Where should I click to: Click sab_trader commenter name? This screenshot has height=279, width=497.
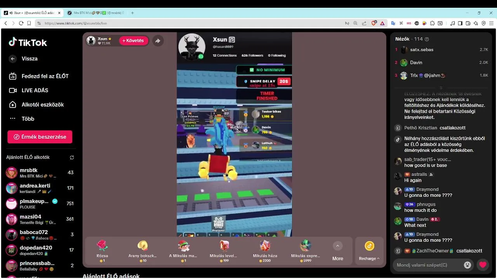click(427, 159)
